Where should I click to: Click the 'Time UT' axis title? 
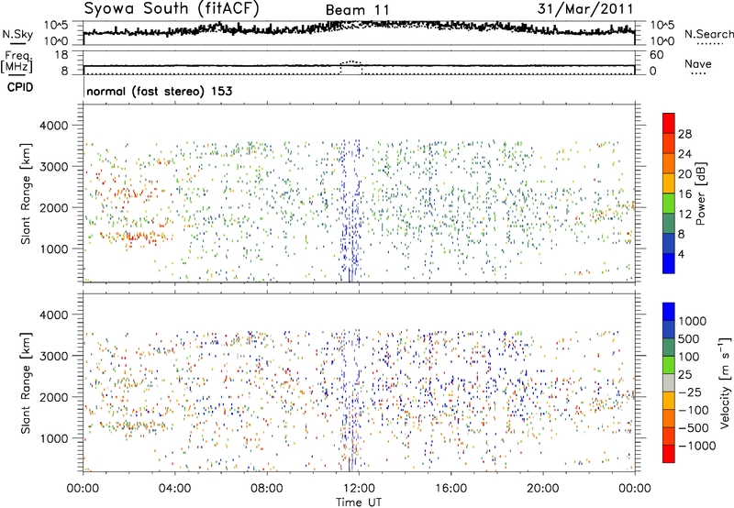coord(359,502)
